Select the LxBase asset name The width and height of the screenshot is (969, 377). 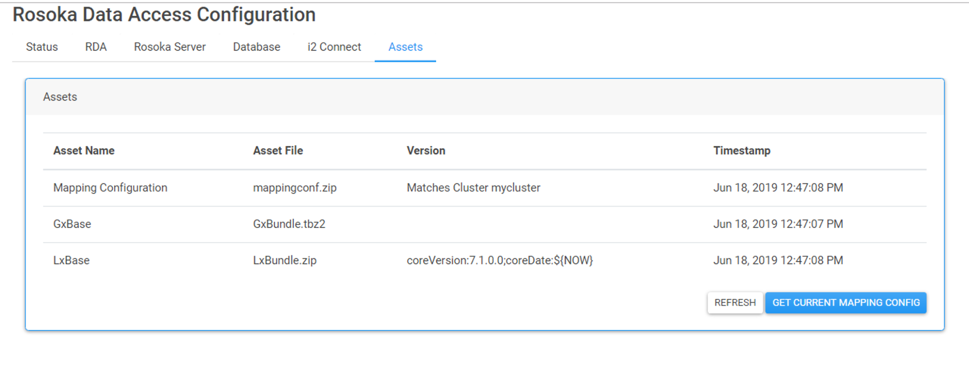tap(71, 260)
